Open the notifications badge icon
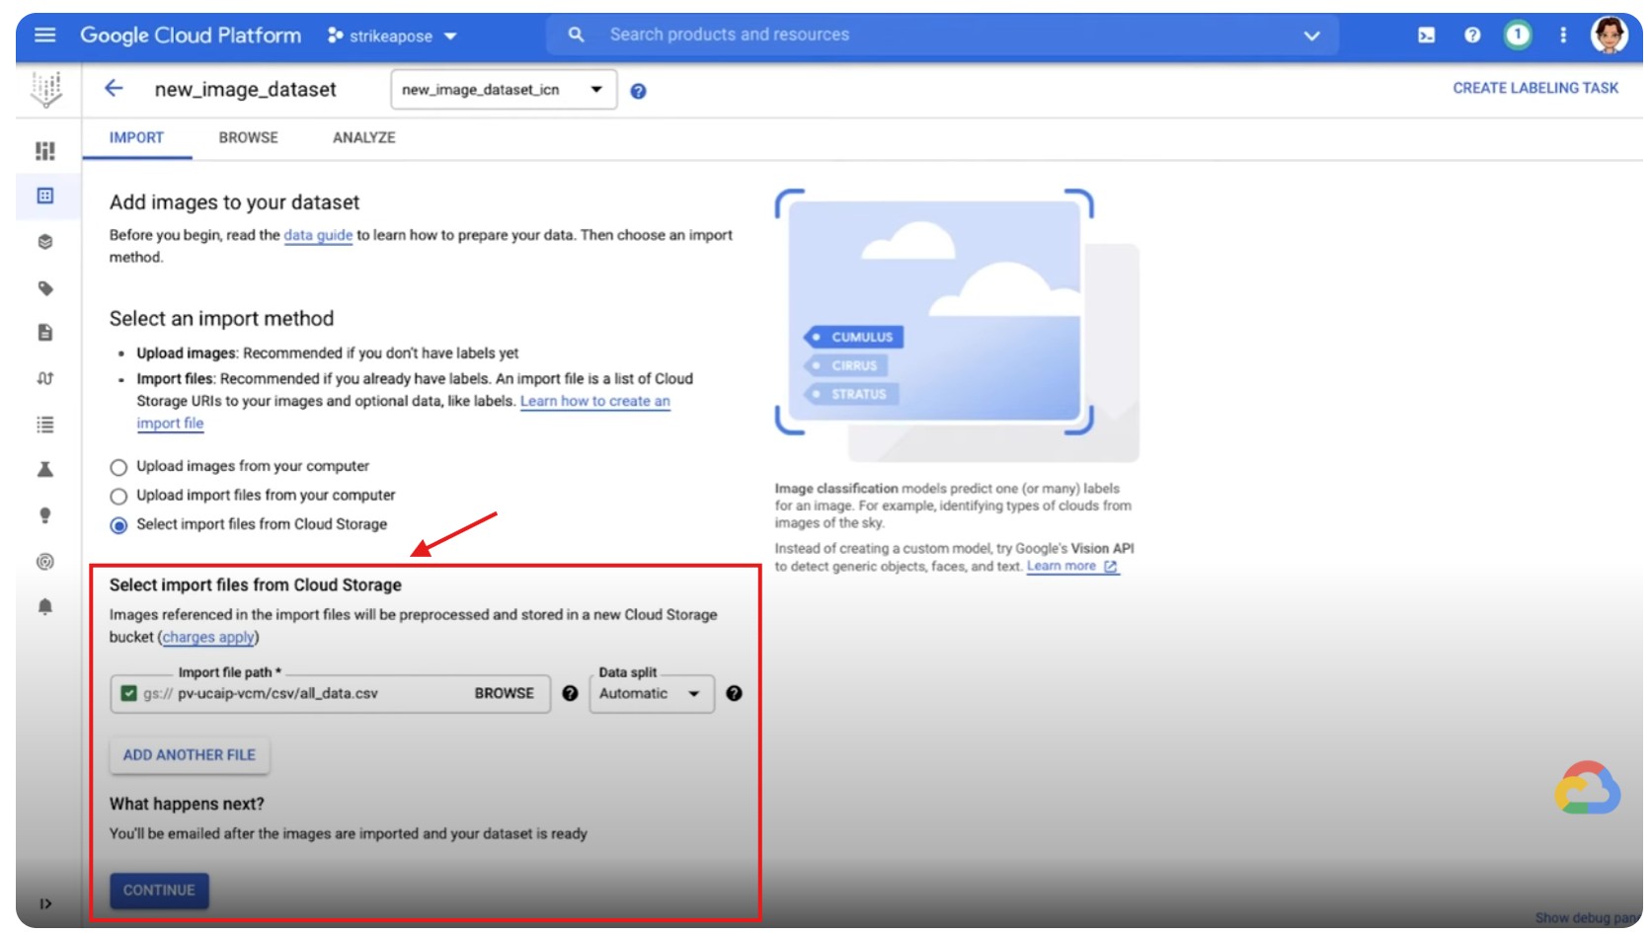Image resolution: width=1652 pixels, height=936 pixels. point(1517,36)
